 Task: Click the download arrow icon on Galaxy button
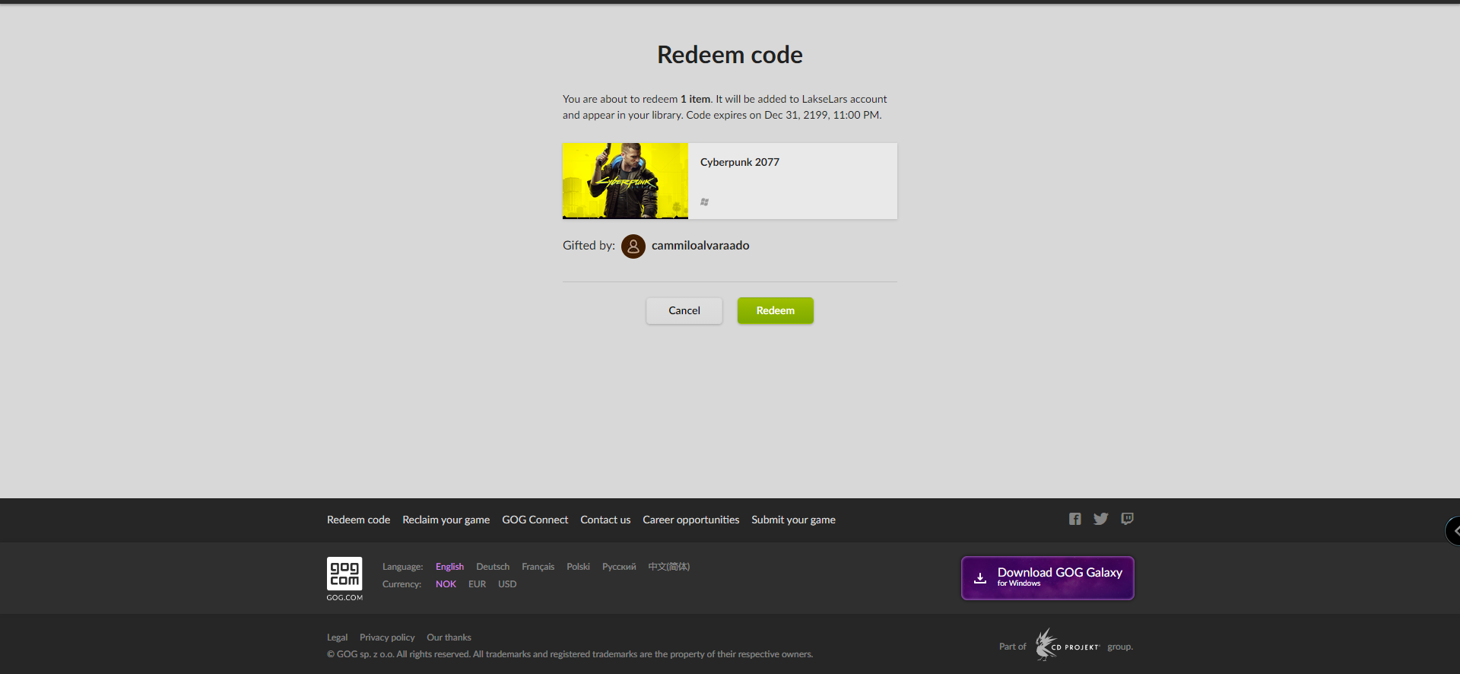pos(980,578)
